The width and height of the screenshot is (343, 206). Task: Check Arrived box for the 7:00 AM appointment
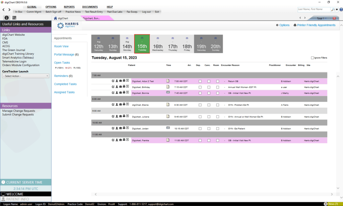(x=200, y=81)
